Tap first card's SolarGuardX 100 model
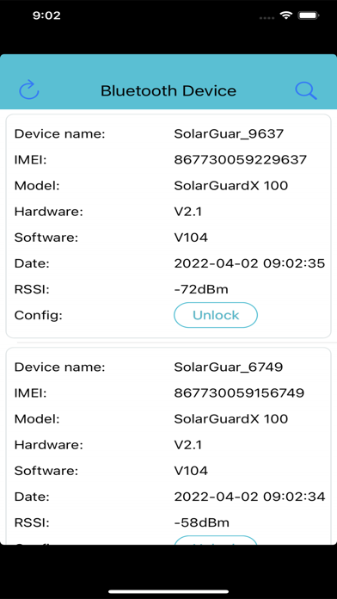The image size is (337, 599). (231, 186)
